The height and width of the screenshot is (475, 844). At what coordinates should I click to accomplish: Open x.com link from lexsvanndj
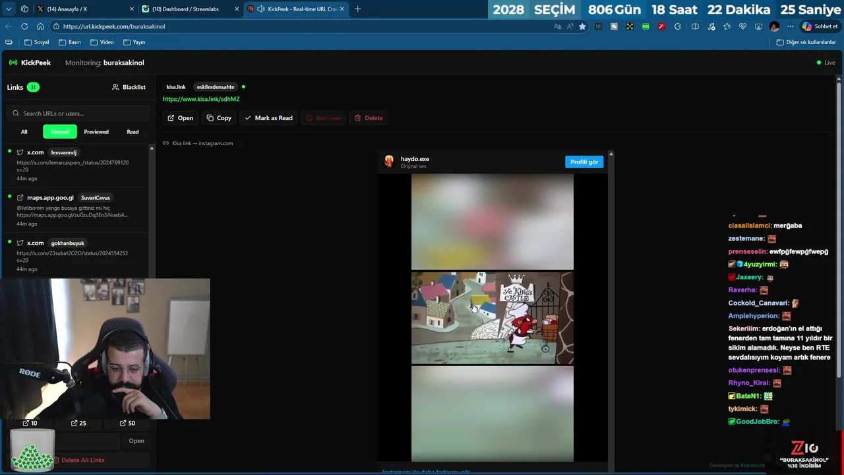(x=76, y=165)
